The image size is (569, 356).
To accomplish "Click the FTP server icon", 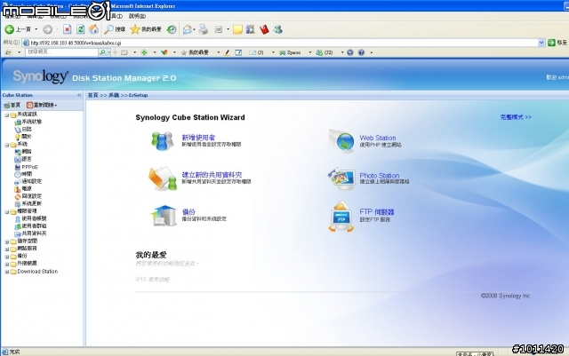I will 341,217.
